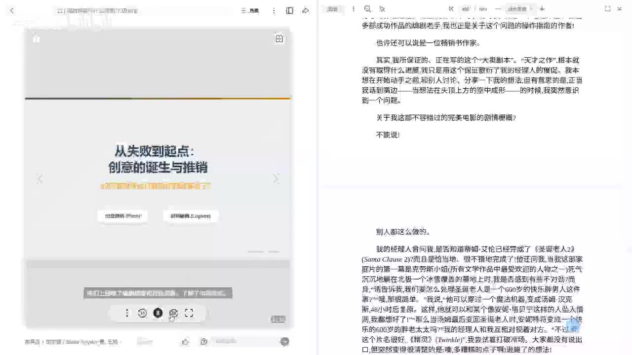Click the comment input field
This screenshot has width=632, height=355.
click(x=244, y=341)
